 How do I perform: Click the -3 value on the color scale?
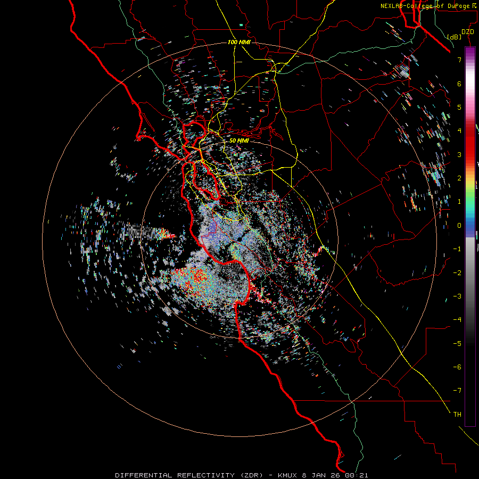tap(457, 296)
